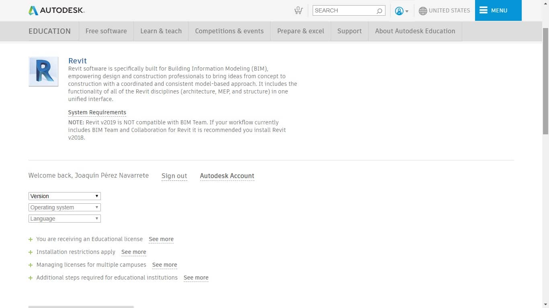This screenshot has height=308, width=549.
Task: Open the Free software tab
Action: 106,31
